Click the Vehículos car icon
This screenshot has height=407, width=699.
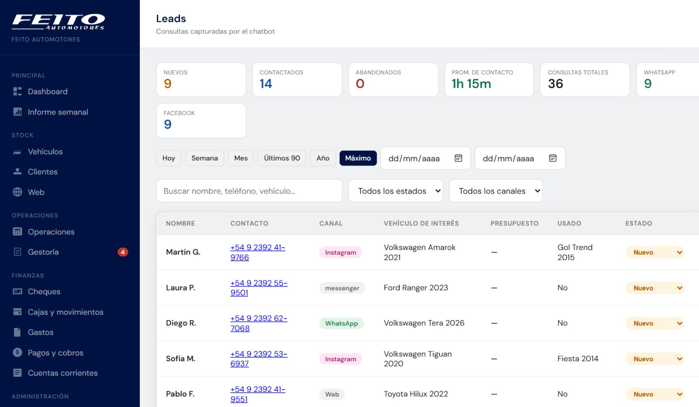pos(17,152)
